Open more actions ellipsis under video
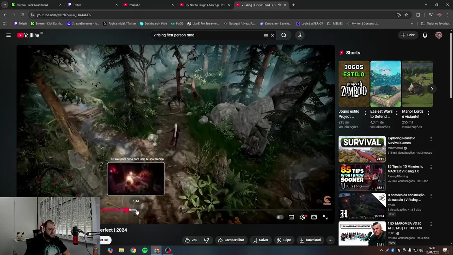453x255 pixels. 330,240
